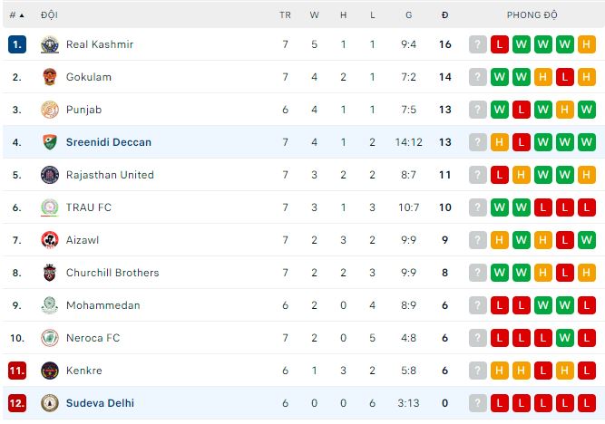This screenshot has height=424, width=605.
Task: Click the Mohammedan team crest
Action: (50, 305)
